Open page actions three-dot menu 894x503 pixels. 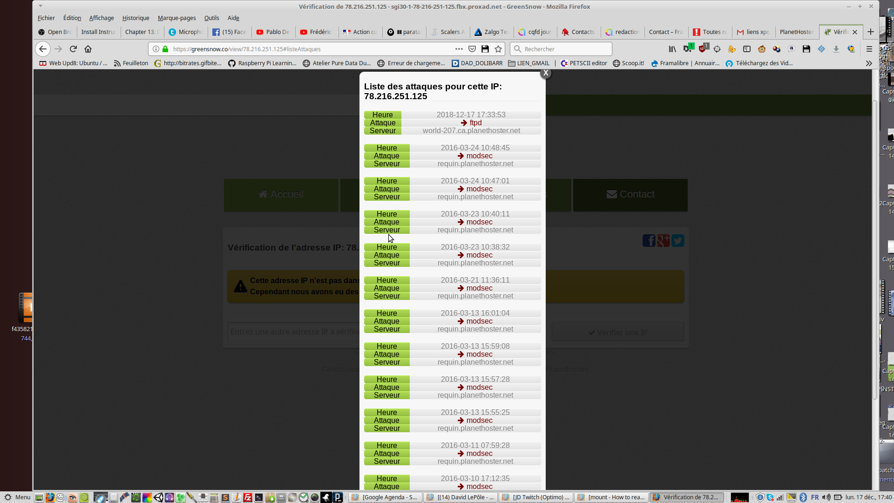pyautogui.click(x=459, y=49)
